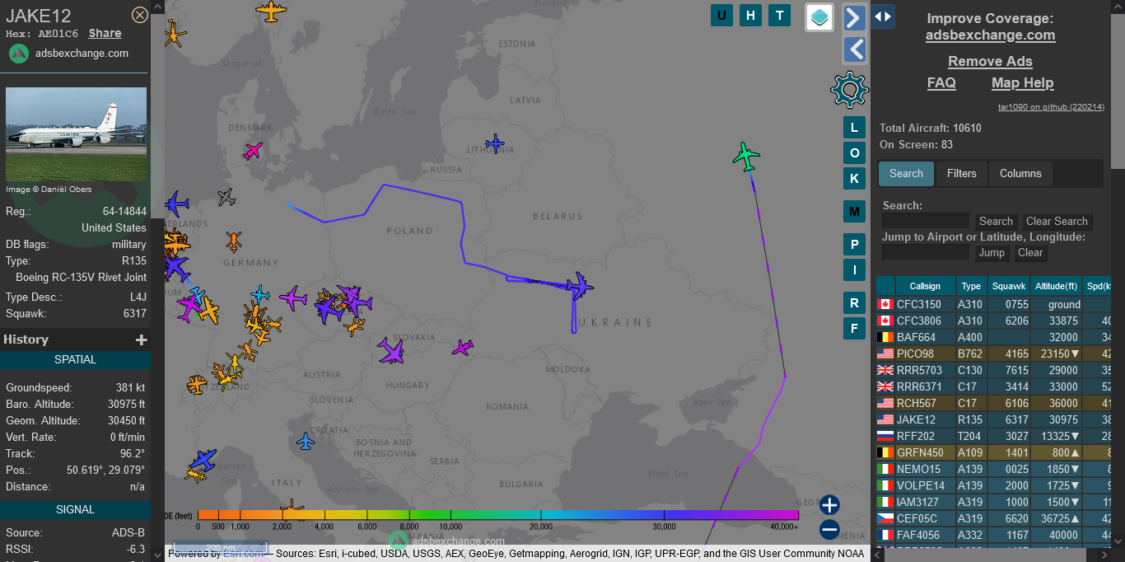Open the adsbexchange.com Improve Coverage link

coord(990,35)
